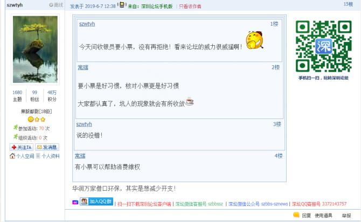The image size is (361, 222).
Task: Open 扫一扫下载深圳论坛客户端 link
Action: coord(144,204)
